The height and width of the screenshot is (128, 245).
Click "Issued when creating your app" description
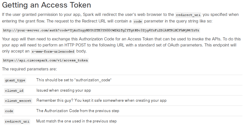coord(64,90)
